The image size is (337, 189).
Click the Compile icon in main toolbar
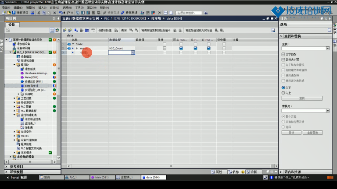click(78, 13)
